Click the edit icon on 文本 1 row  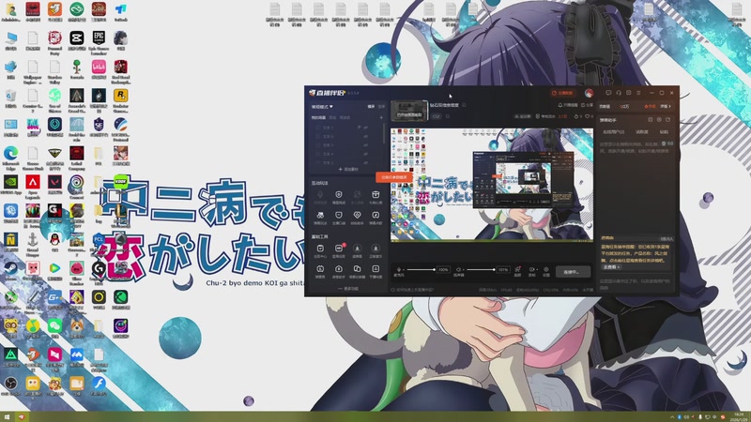tap(359, 128)
